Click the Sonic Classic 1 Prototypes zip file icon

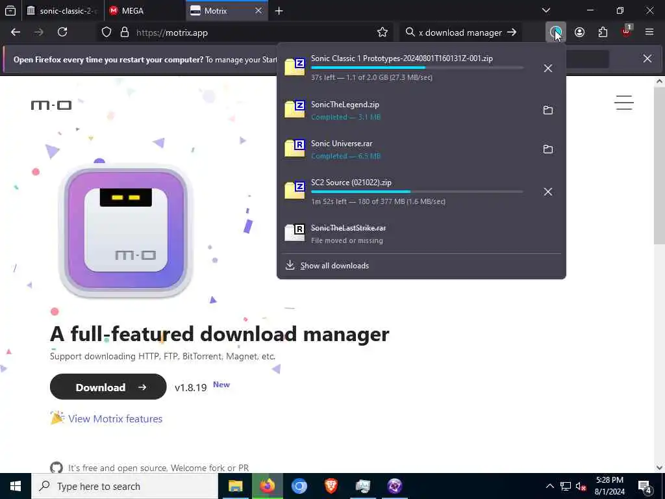pyautogui.click(x=295, y=67)
